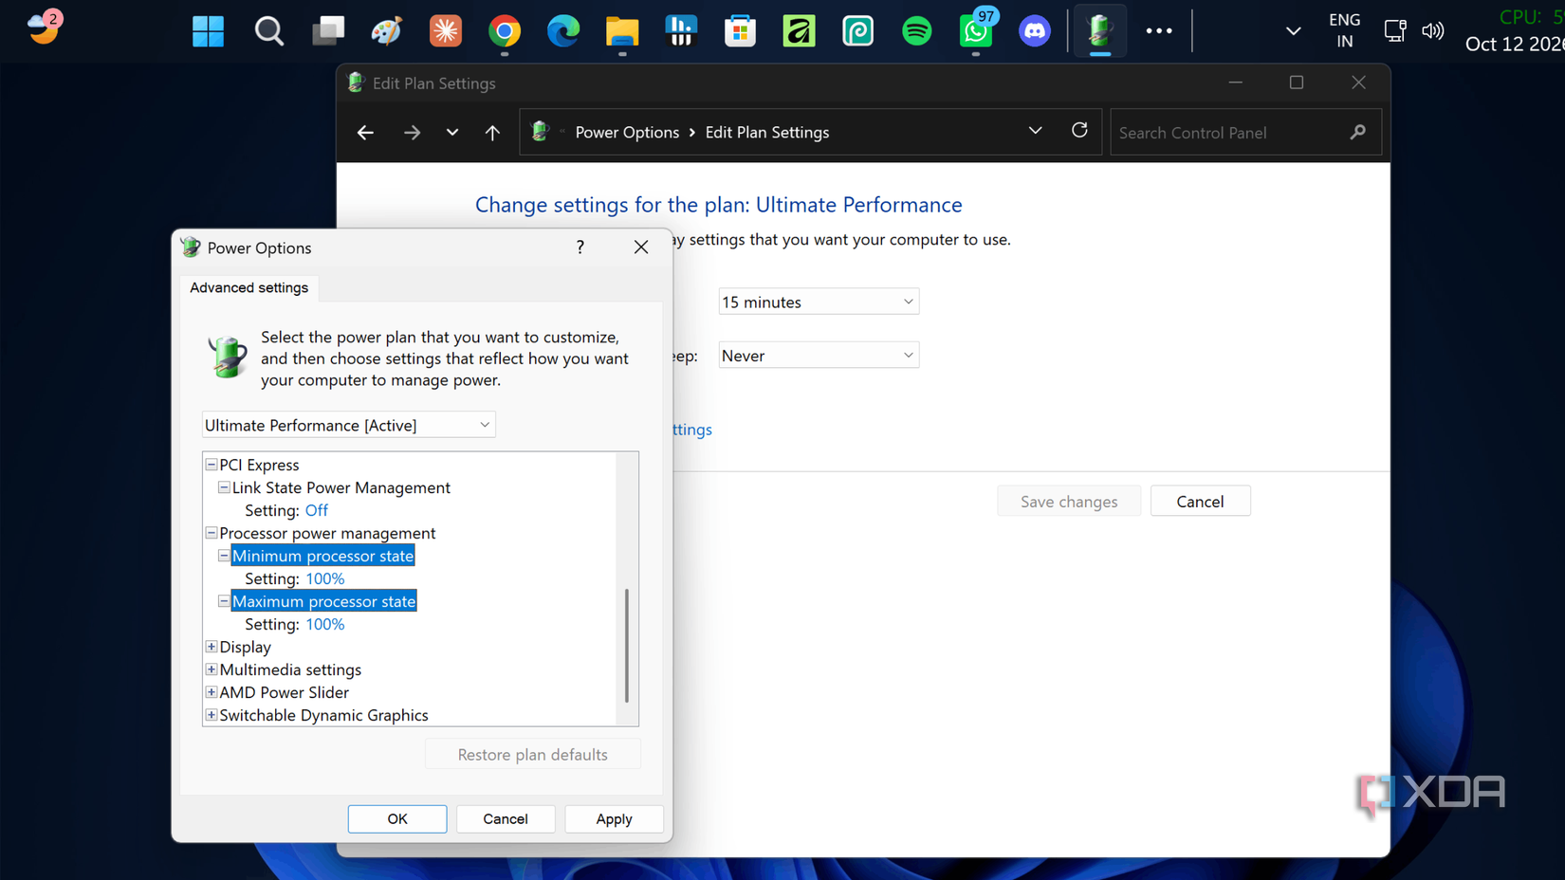The height and width of the screenshot is (880, 1565).
Task: Expand the Display node
Action: (x=212, y=647)
